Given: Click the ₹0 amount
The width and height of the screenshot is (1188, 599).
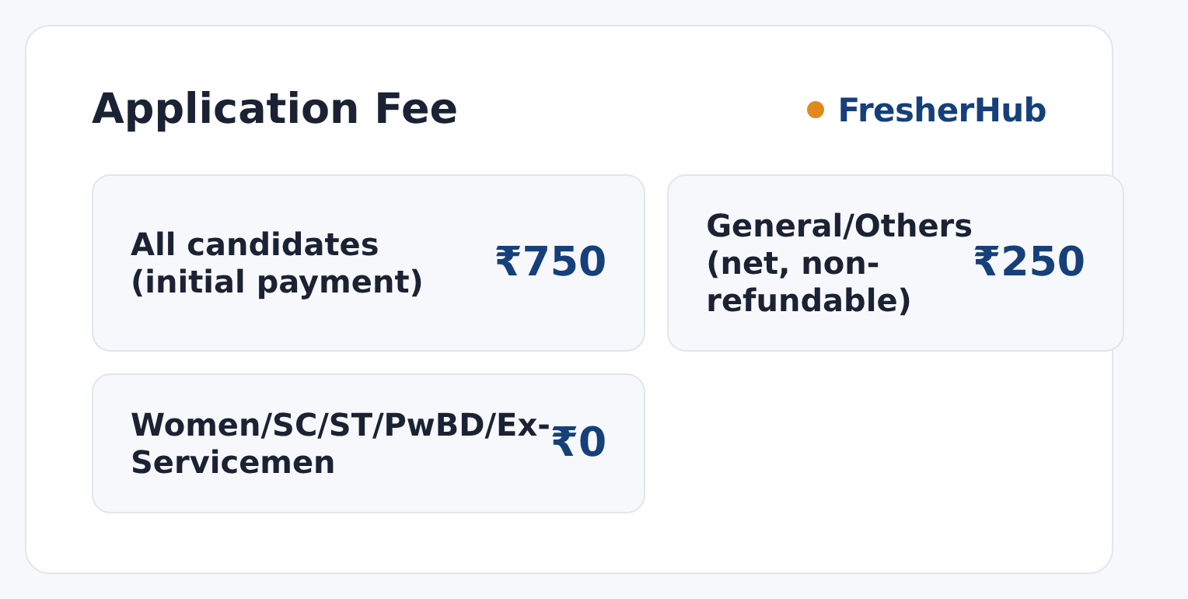Looking at the screenshot, I should pyautogui.click(x=578, y=443).
